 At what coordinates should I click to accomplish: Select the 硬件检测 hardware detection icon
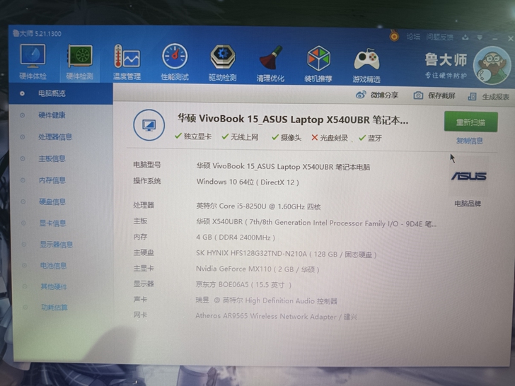(80, 62)
